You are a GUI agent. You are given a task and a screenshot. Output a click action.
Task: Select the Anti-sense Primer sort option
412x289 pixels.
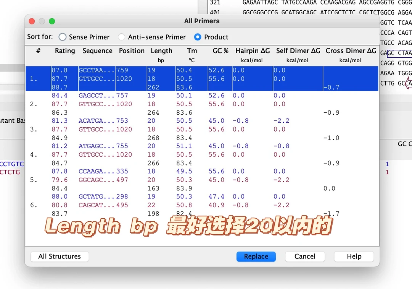(x=152, y=37)
